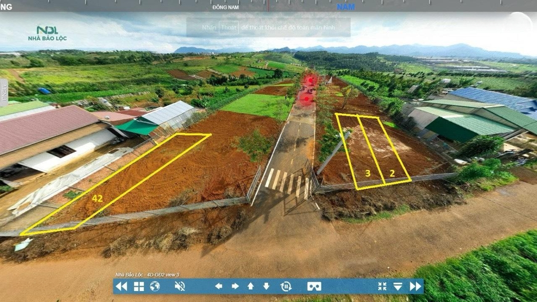This screenshot has width=537, height=302.
Task: Tilt the view down with arrow
Action: (267, 286)
